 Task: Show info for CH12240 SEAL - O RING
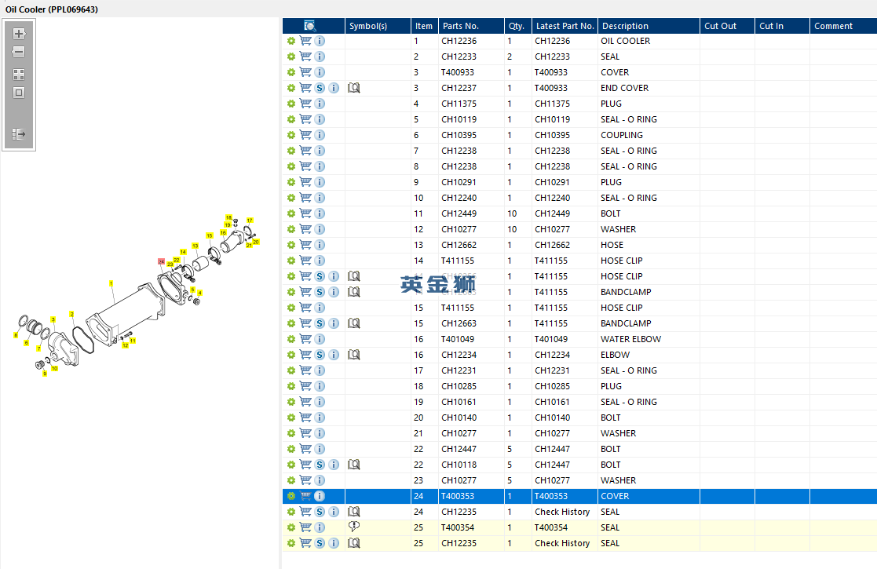pos(320,198)
